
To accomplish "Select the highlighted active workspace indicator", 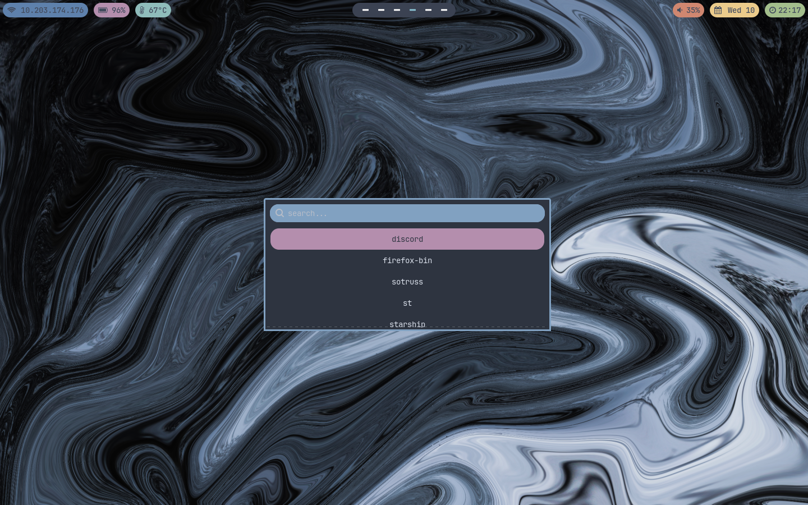I will (x=412, y=10).
